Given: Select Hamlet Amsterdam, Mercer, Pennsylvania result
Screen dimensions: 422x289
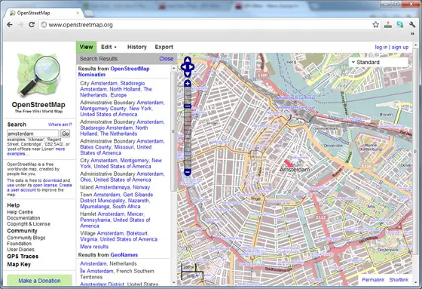Looking at the screenshot, I should pyautogui.click(x=115, y=220).
